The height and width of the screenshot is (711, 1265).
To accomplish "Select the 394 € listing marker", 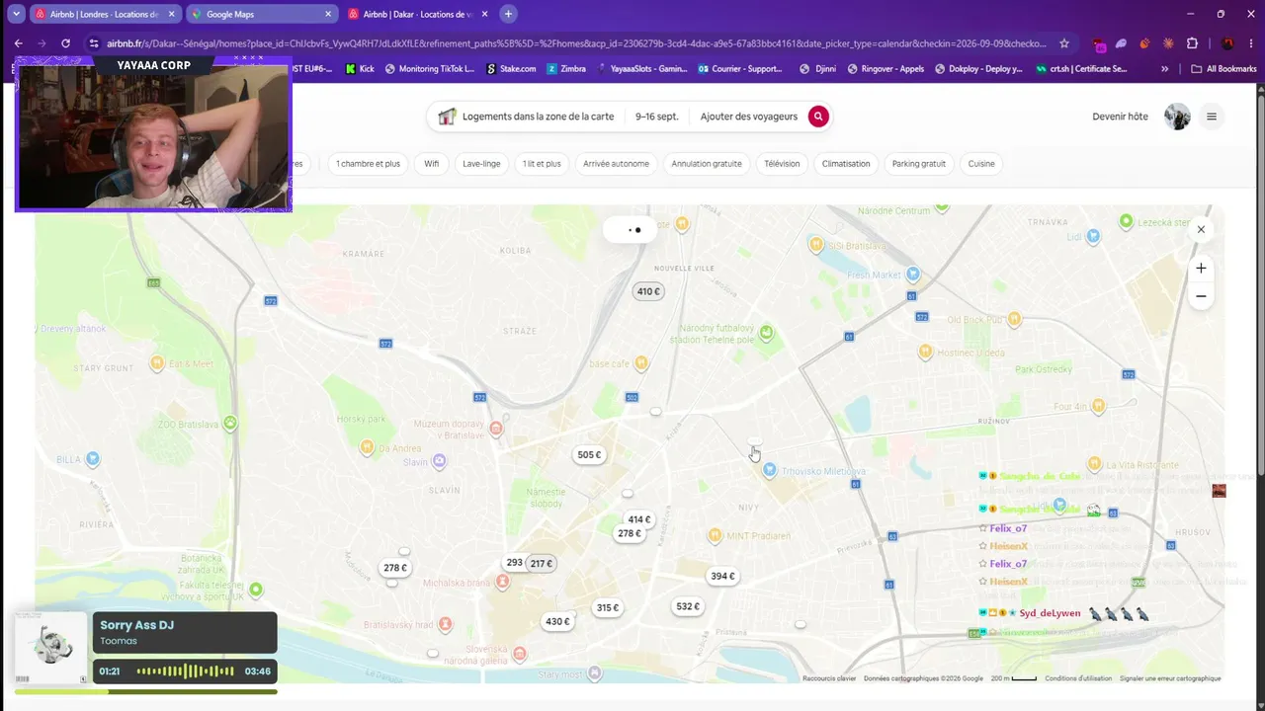I will click(x=722, y=577).
